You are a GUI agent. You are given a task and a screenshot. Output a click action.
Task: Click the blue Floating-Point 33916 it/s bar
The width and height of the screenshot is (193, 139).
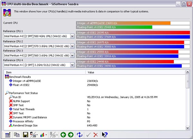[x=127, y=56]
